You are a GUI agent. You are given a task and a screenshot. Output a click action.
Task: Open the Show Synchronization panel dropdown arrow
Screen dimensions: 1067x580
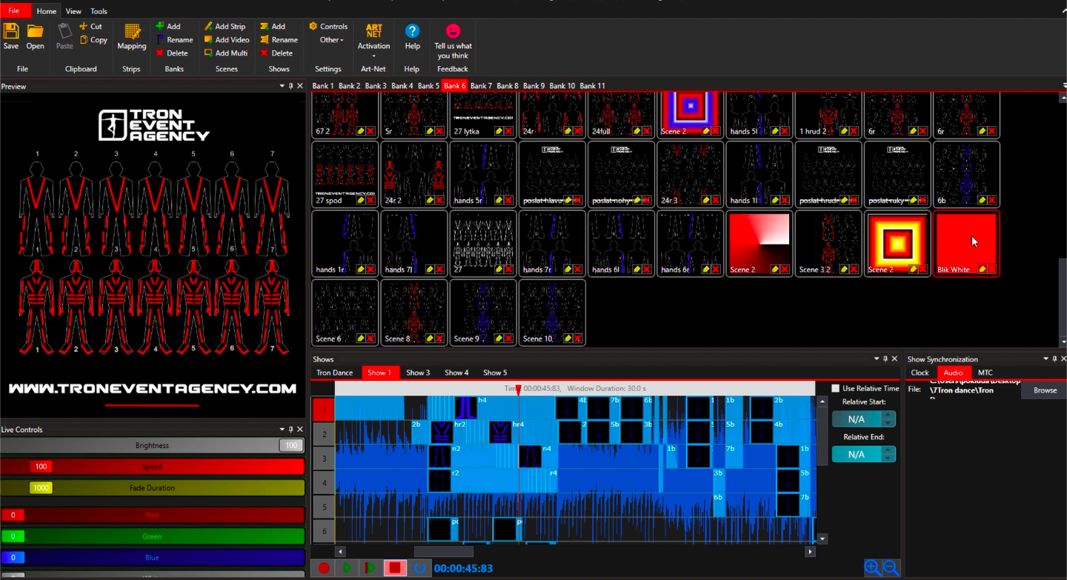tap(1046, 359)
